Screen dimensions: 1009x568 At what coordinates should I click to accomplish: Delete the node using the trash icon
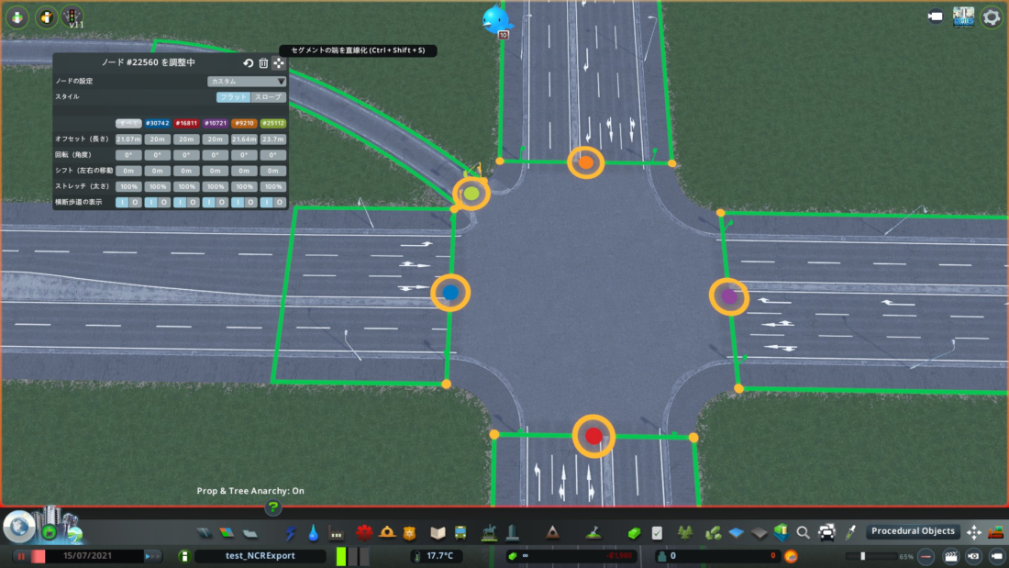[x=262, y=63]
